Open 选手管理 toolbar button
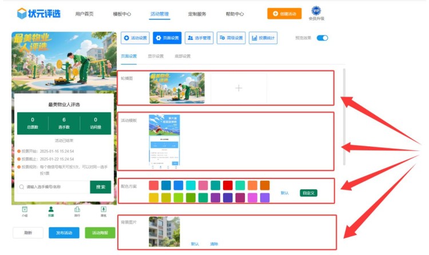Screen dimensions: 429x255 pos(199,38)
